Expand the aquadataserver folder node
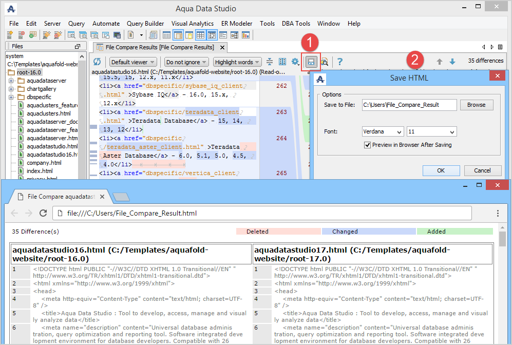This screenshot has height=345, width=512. tap(11, 81)
